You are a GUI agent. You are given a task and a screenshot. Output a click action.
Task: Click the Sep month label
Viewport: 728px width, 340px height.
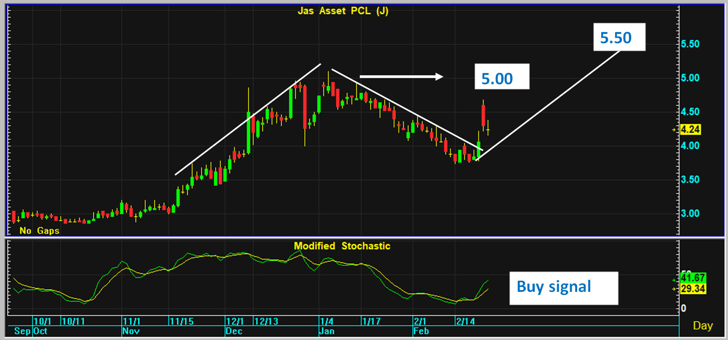22,331
